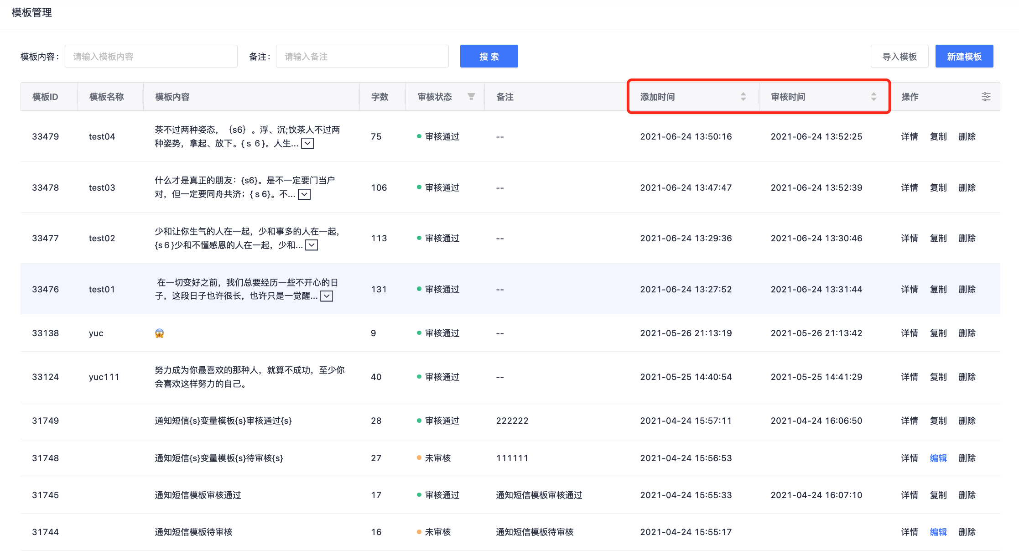1019x551 pixels.
Task: Focus the 备注 search input
Action: coord(362,56)
